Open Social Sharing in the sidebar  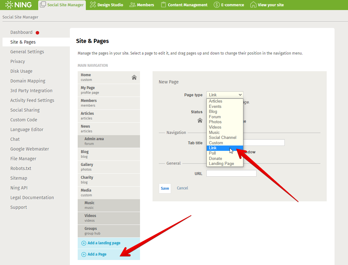tap(25, 110)
